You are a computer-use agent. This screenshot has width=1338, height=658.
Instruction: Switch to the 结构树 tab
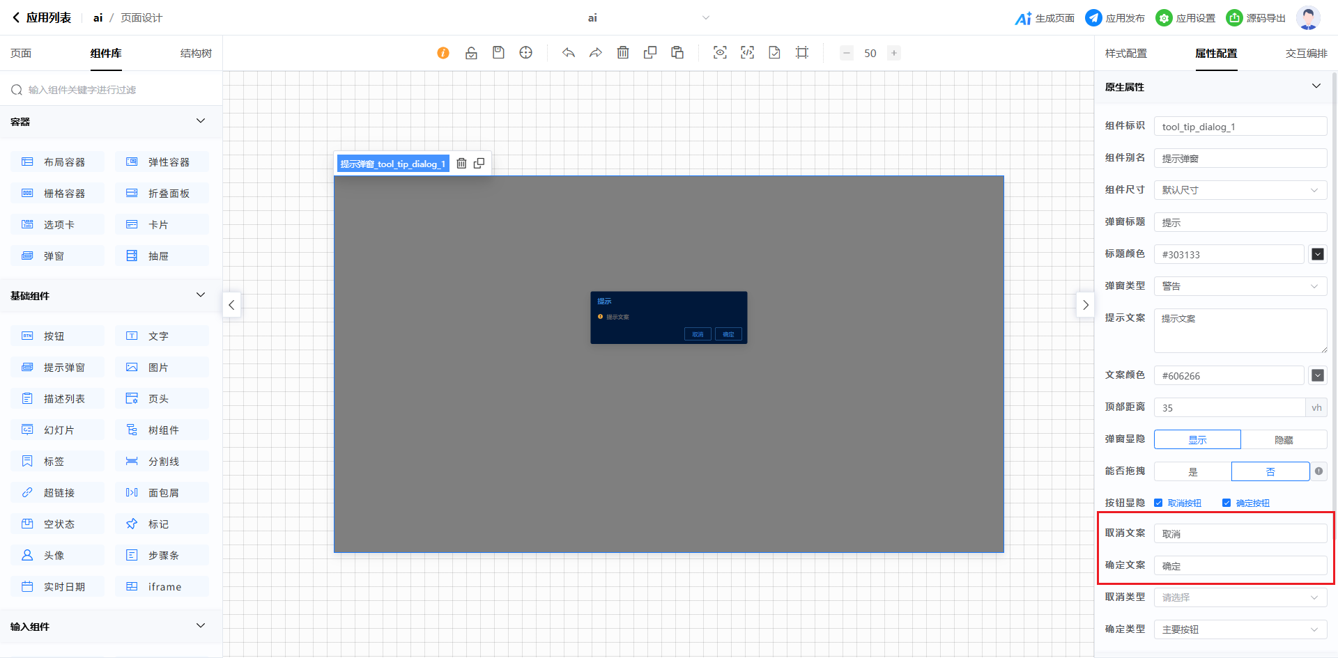tap(196, 54)
